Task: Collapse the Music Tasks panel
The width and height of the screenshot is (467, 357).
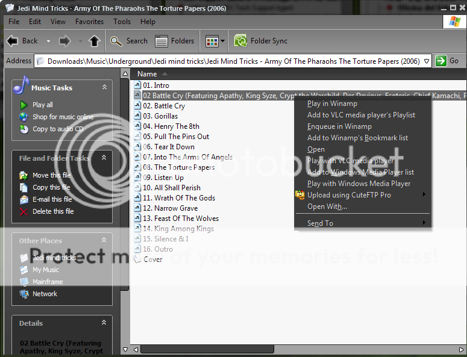Action: click(104, 87)
